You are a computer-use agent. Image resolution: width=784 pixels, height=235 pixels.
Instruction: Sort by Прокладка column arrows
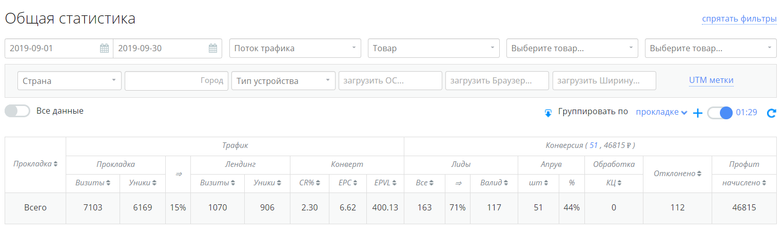[55, 164]
